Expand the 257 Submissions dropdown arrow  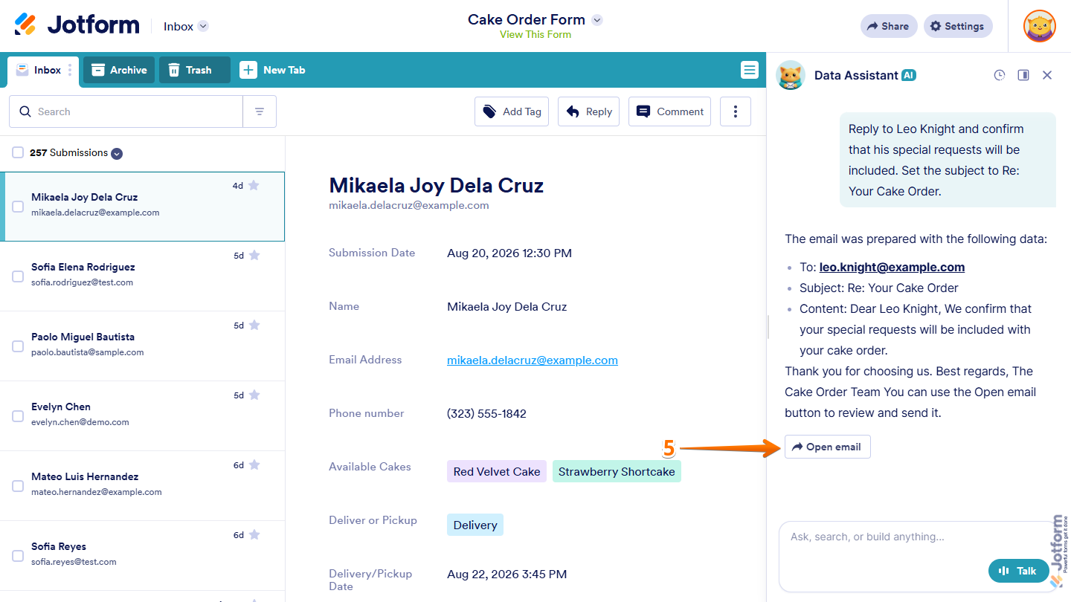tap(117, 153)
